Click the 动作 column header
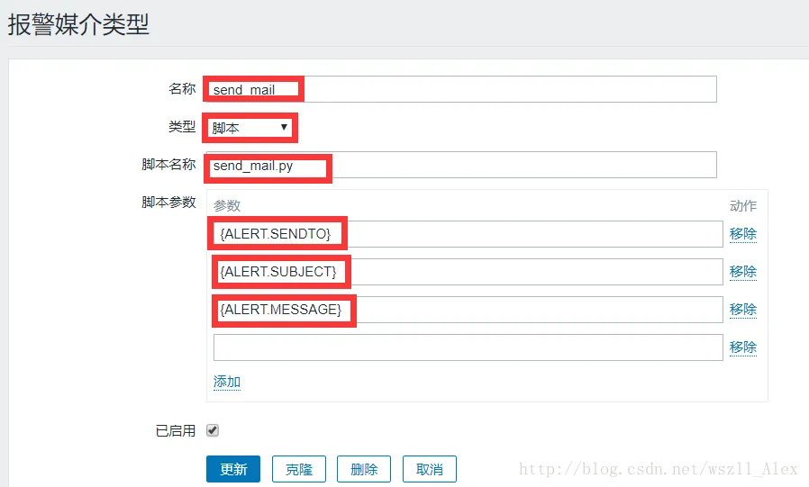The image size is (809, 487). tap(742, 206)
